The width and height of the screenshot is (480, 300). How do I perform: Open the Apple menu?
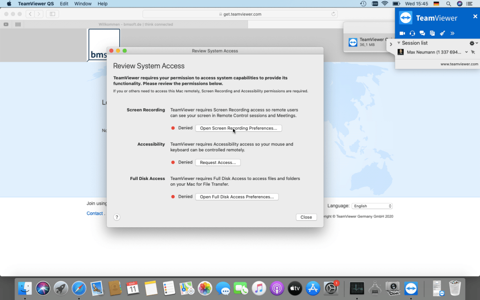tap(9, 4)
